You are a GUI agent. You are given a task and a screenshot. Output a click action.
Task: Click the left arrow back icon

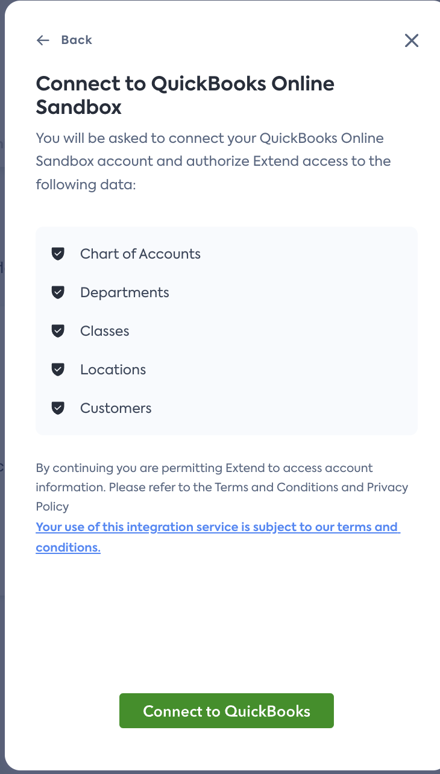pyautogui.click(x=42, y=40)
